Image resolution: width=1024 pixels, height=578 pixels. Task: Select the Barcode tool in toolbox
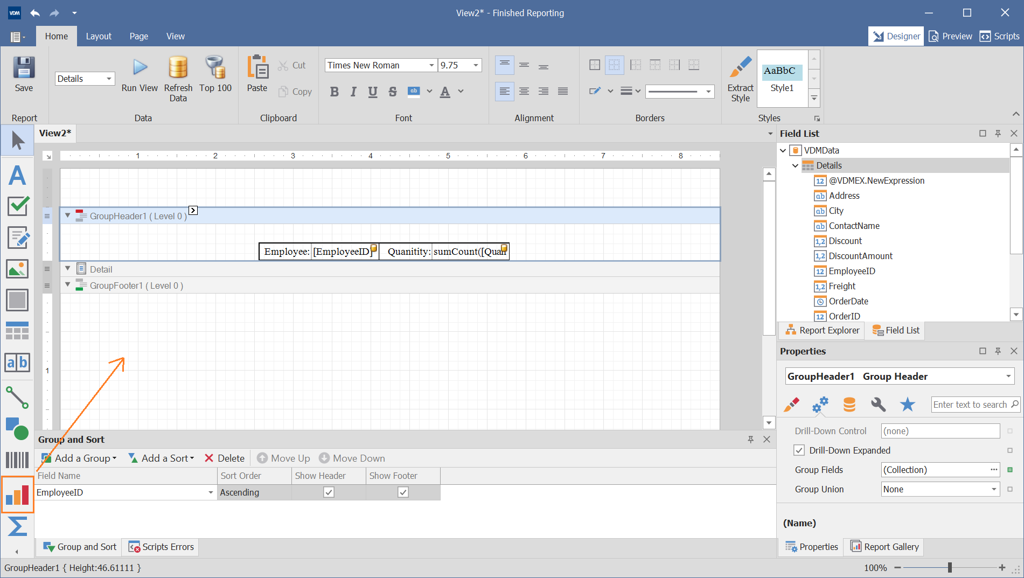pyautogui.click(x=17, y=460)
